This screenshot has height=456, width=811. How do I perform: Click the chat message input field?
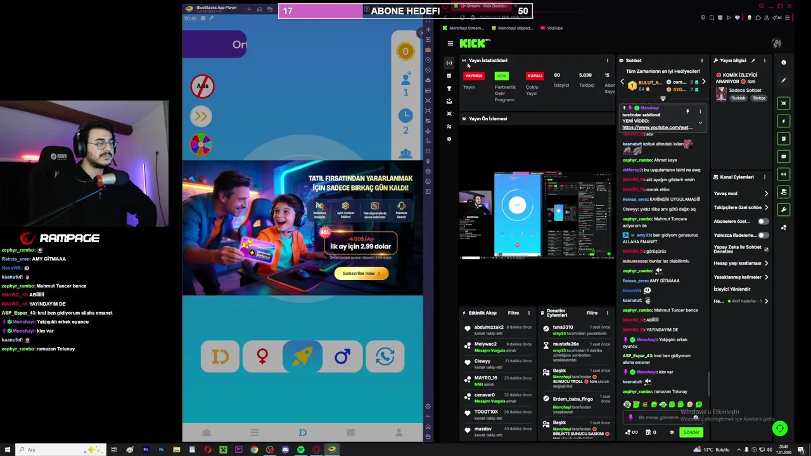pyautogui.click(x=662, y=417)
